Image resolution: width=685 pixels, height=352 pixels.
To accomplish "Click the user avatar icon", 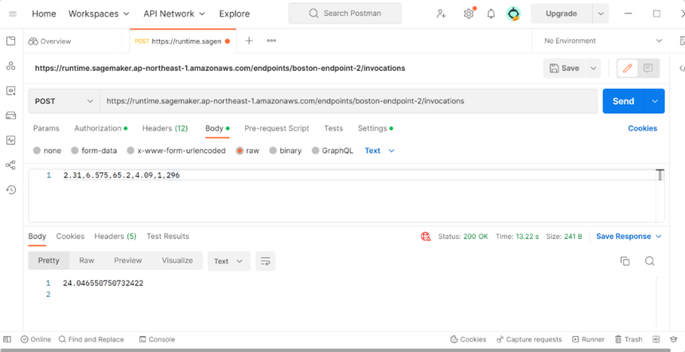I will 513,14.
